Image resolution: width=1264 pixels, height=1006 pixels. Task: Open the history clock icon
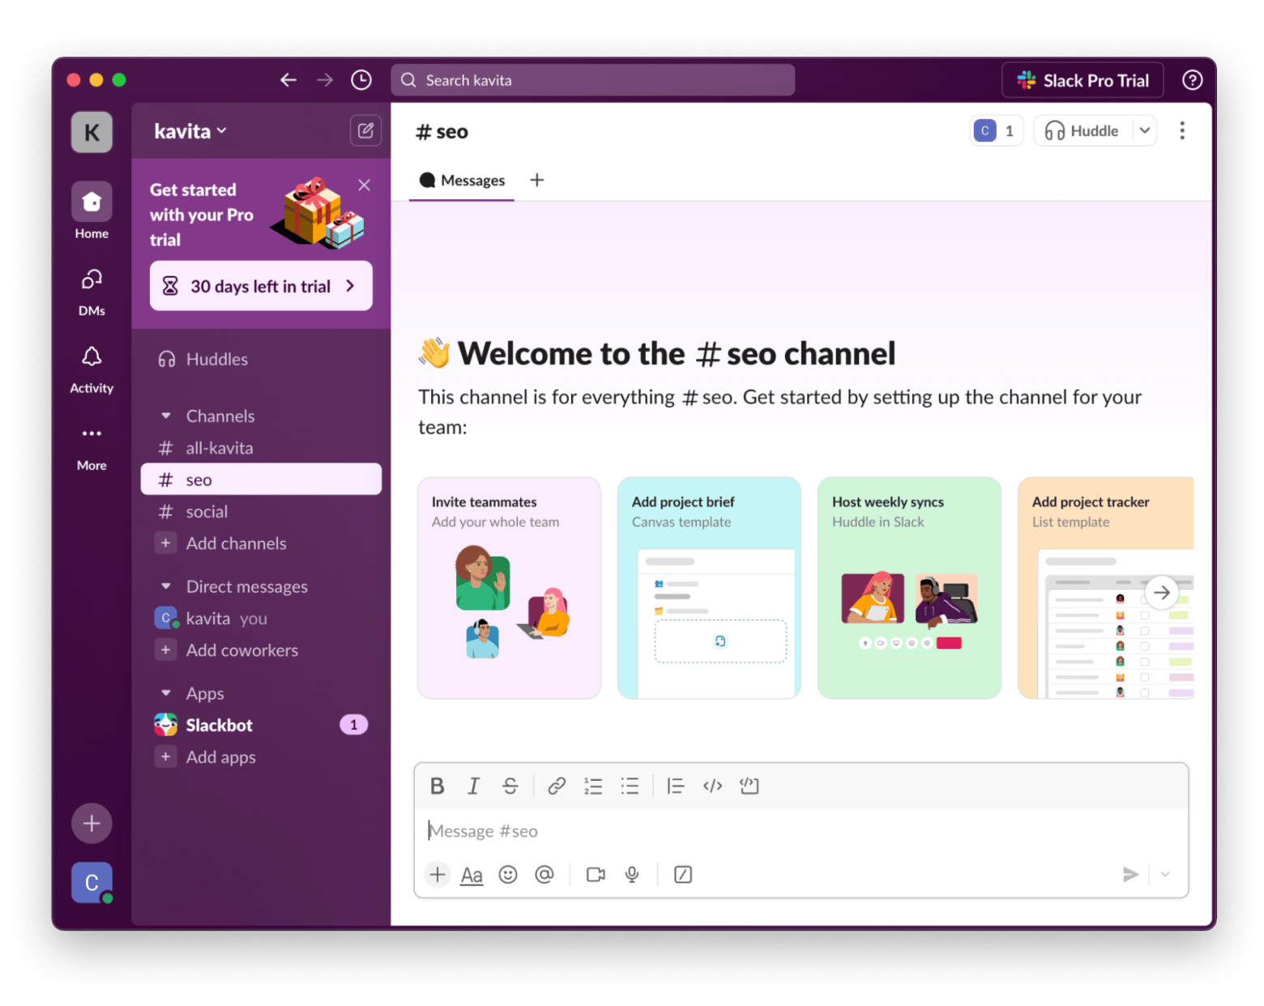[361, 80]
